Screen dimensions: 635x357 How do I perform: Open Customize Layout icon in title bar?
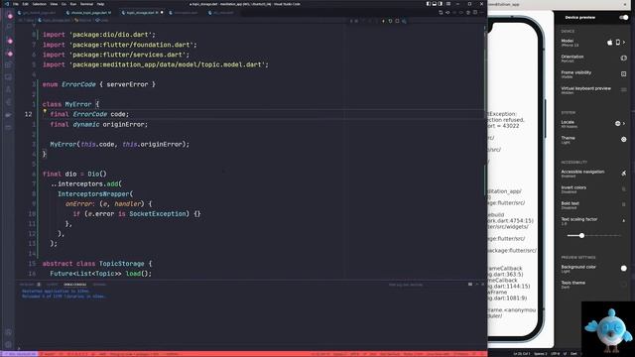448,4
